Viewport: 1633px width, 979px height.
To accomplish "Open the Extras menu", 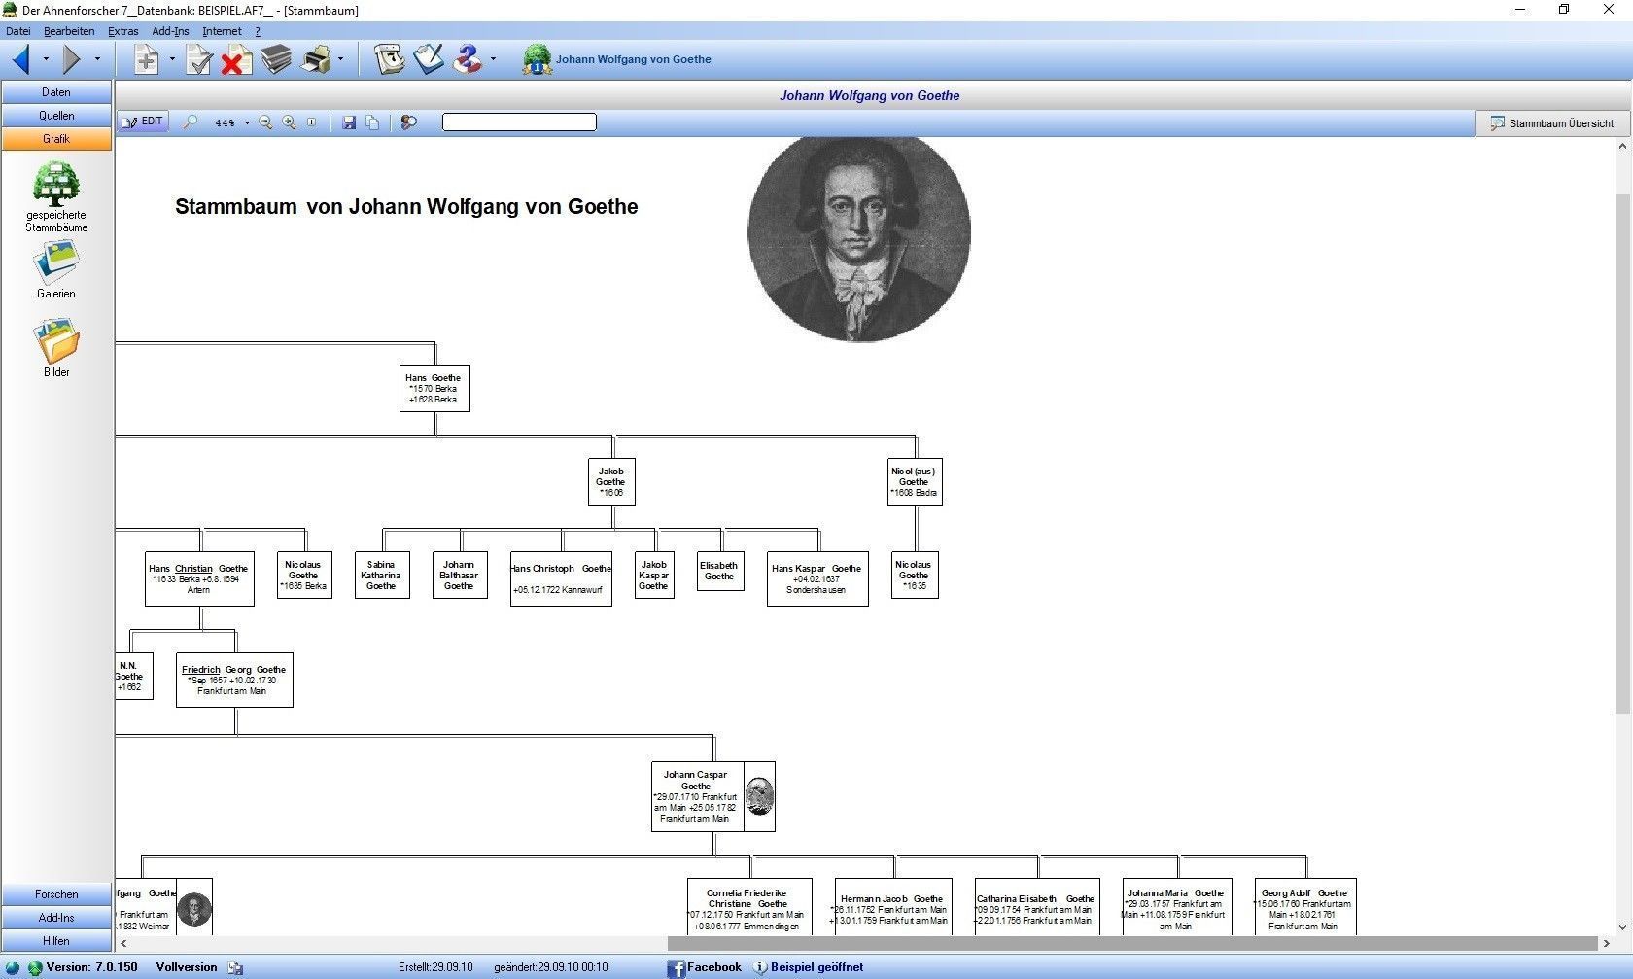I will (122, 31).
